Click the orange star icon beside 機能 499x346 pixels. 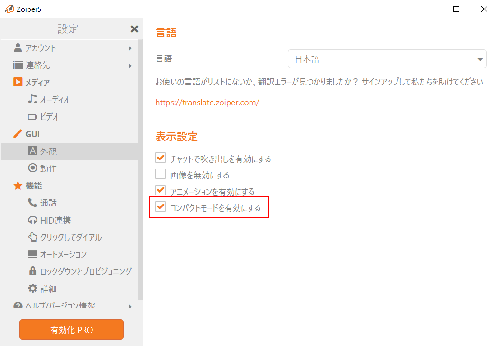pos(18,186)
